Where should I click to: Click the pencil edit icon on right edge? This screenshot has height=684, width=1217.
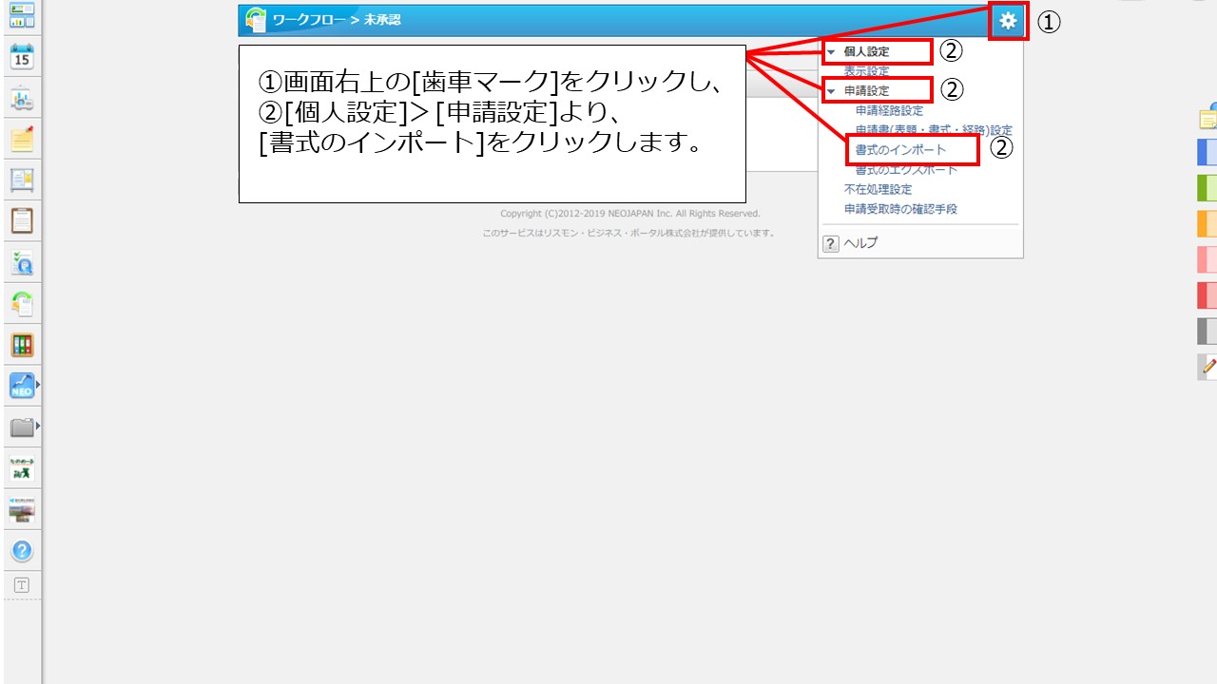(1208, 365)
